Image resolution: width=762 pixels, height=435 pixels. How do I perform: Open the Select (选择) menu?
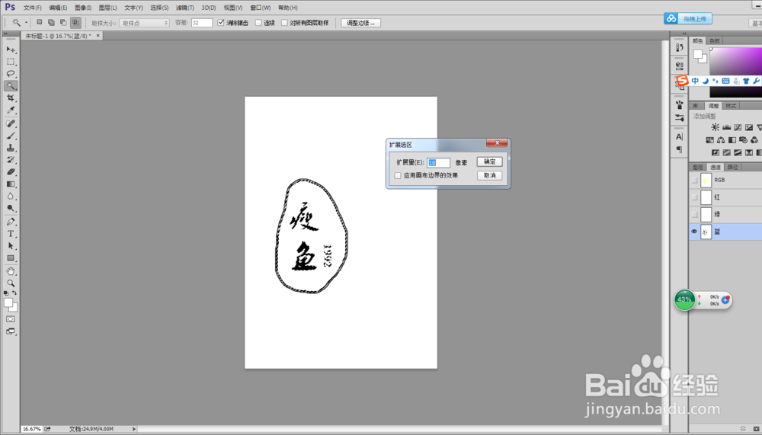(159, 8)
